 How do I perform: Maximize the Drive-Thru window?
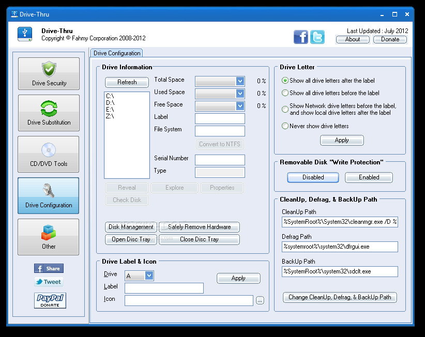click(394, 14)
